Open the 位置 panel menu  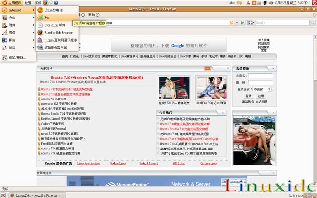[x=28, y=3]
